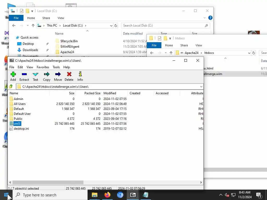This screenshot has height=200, width=267.
Task: Refresh the Local Disk (C:) window
Action: pos(116,26)
